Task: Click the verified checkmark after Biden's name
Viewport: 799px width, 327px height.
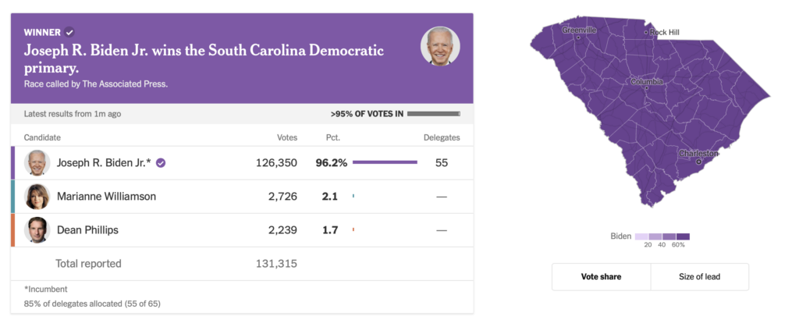Action: [x=161, y=163]
